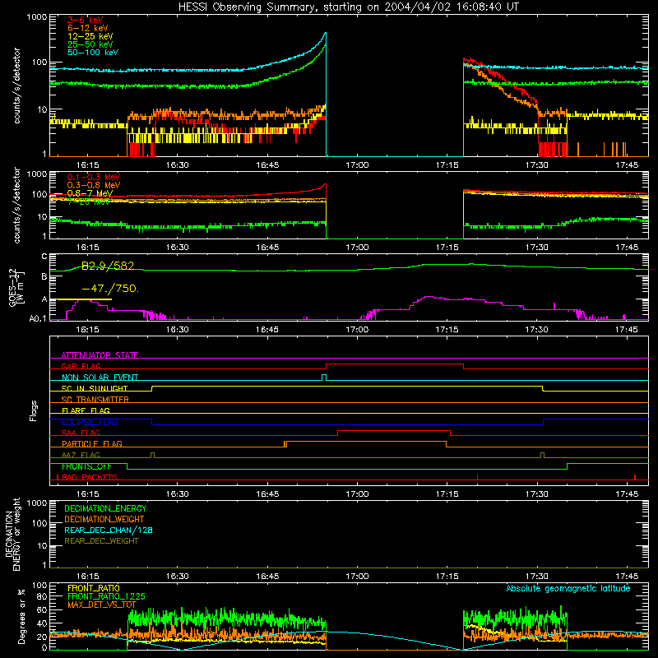658x658 pixels.
Task: Click the yellow 12-25 keV legend entry
Action: pyautogui.click(x=90, y=36)
